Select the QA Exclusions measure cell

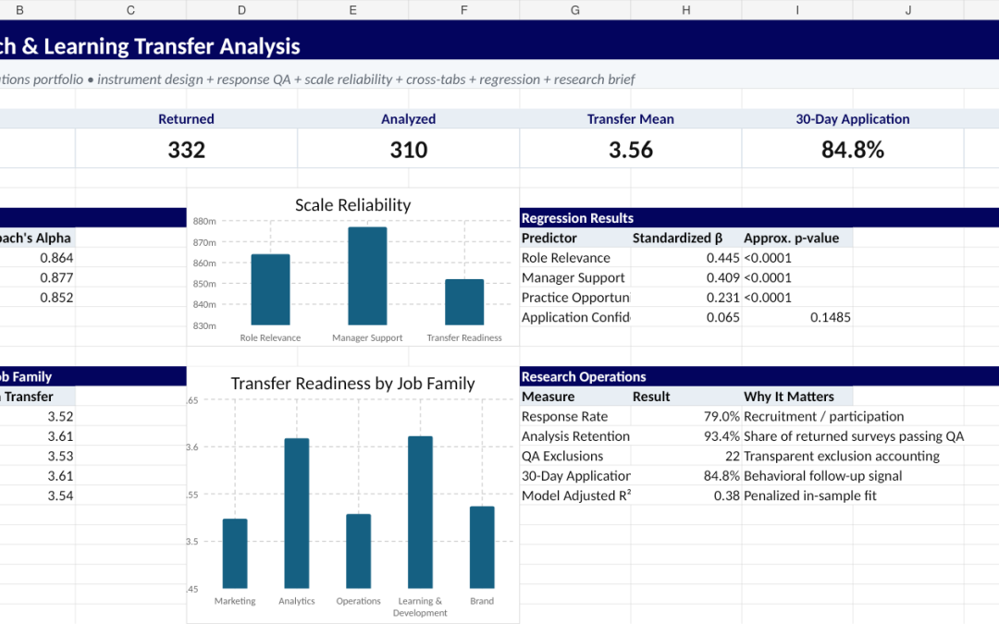[x=574, y=456]
